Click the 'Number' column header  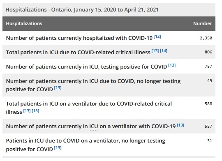203,23
